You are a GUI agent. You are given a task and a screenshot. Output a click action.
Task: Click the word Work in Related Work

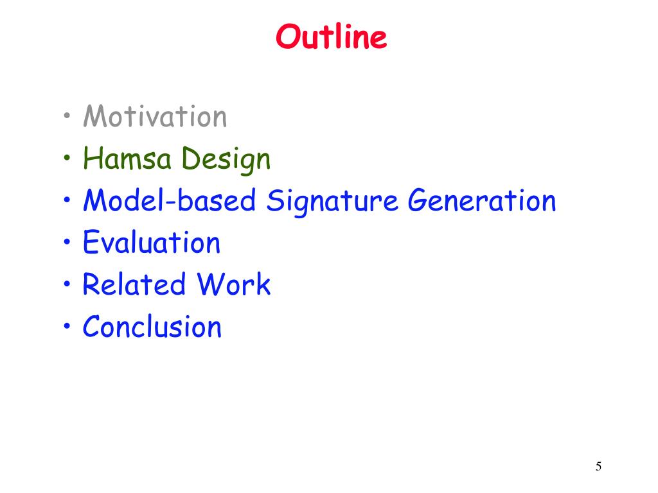[234, 284]
